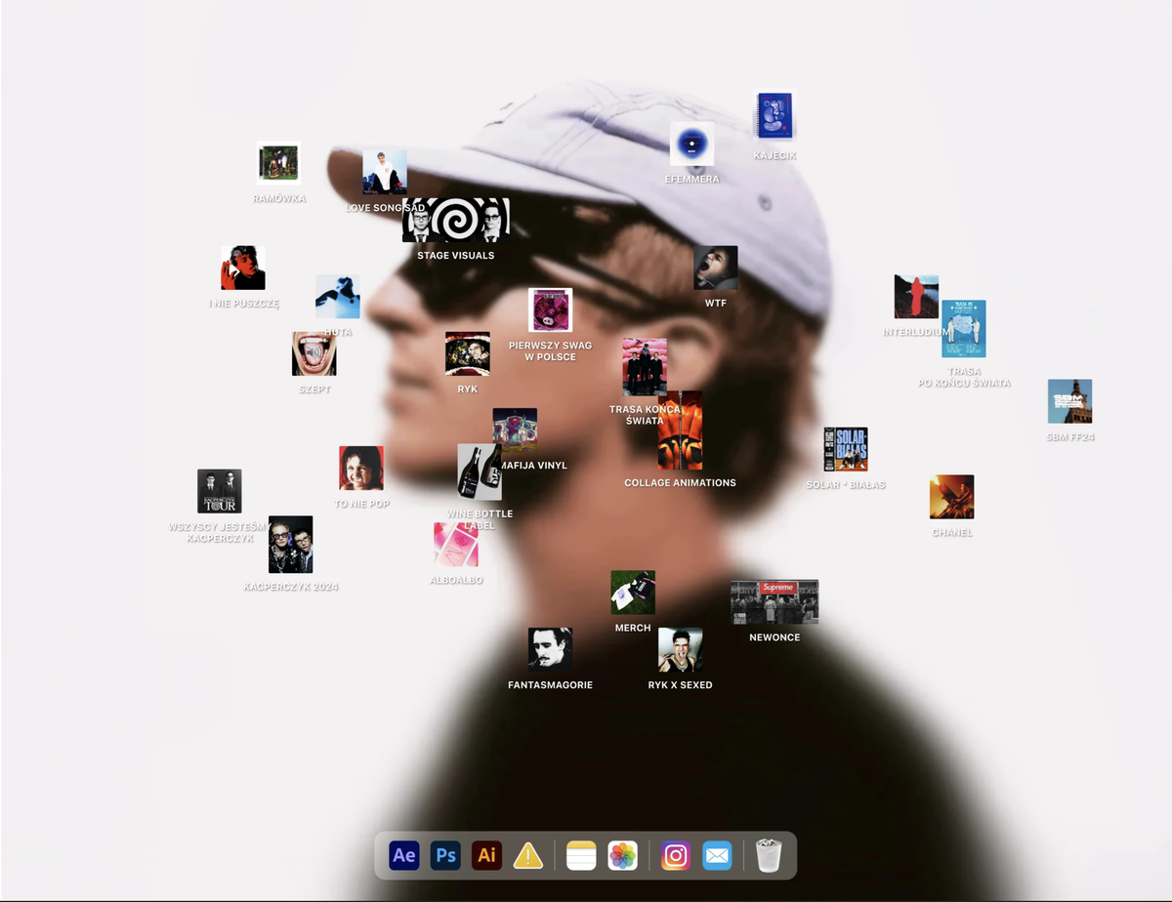Select the LOVE SONG SAD icon
1172x902 pixels.
coord(385,173)
